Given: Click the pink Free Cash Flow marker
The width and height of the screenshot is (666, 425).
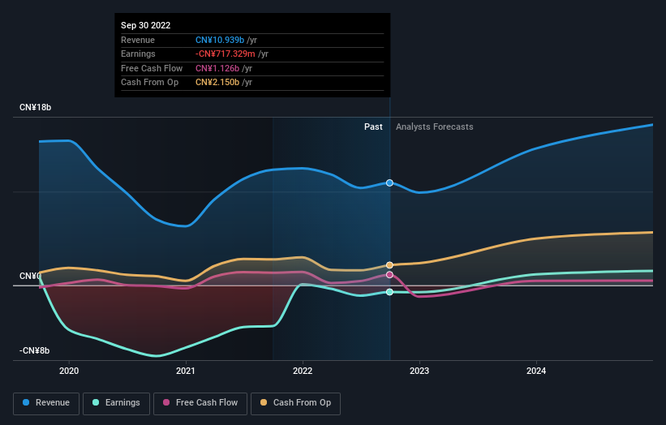Looking at the screenshot, I should point(390,275).
